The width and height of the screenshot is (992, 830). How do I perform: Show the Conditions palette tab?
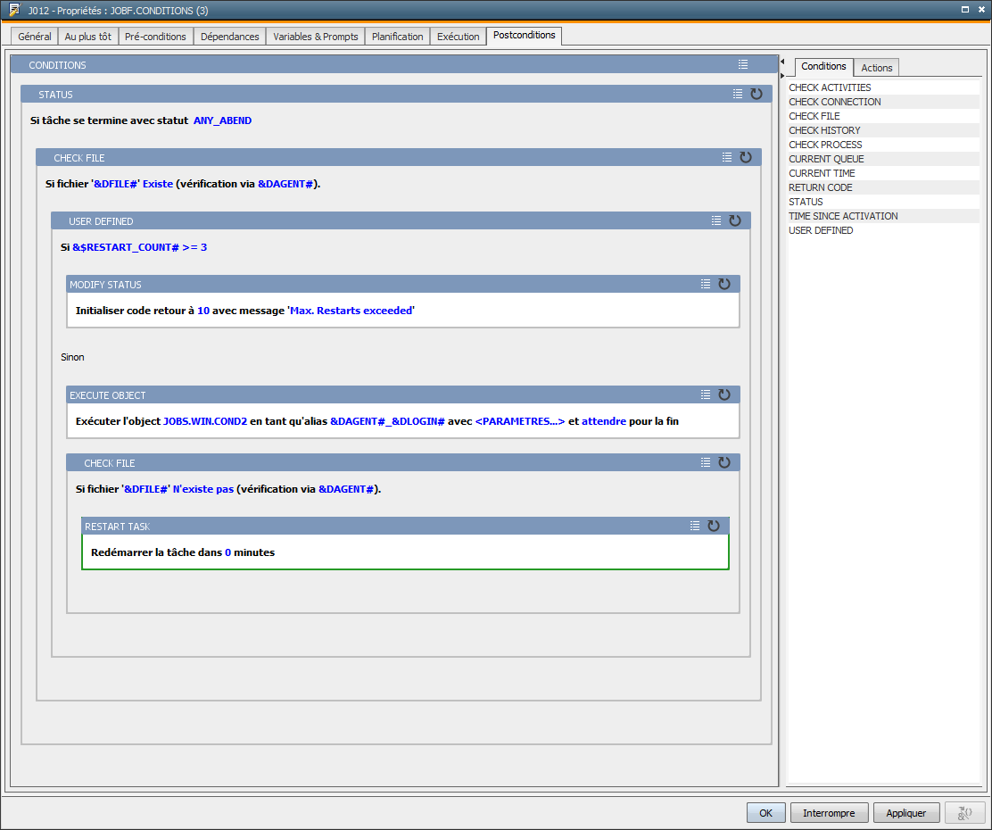pyautogui.click(x=823, y=66)
